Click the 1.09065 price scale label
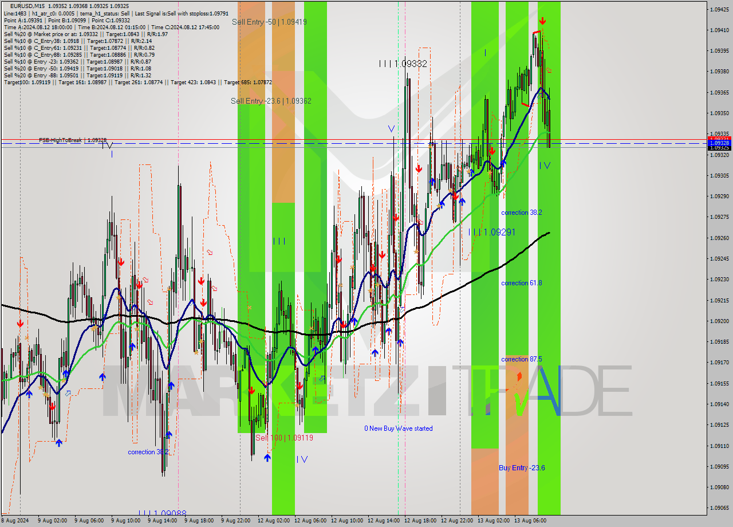Screen dimensions: 733x527 719,508
